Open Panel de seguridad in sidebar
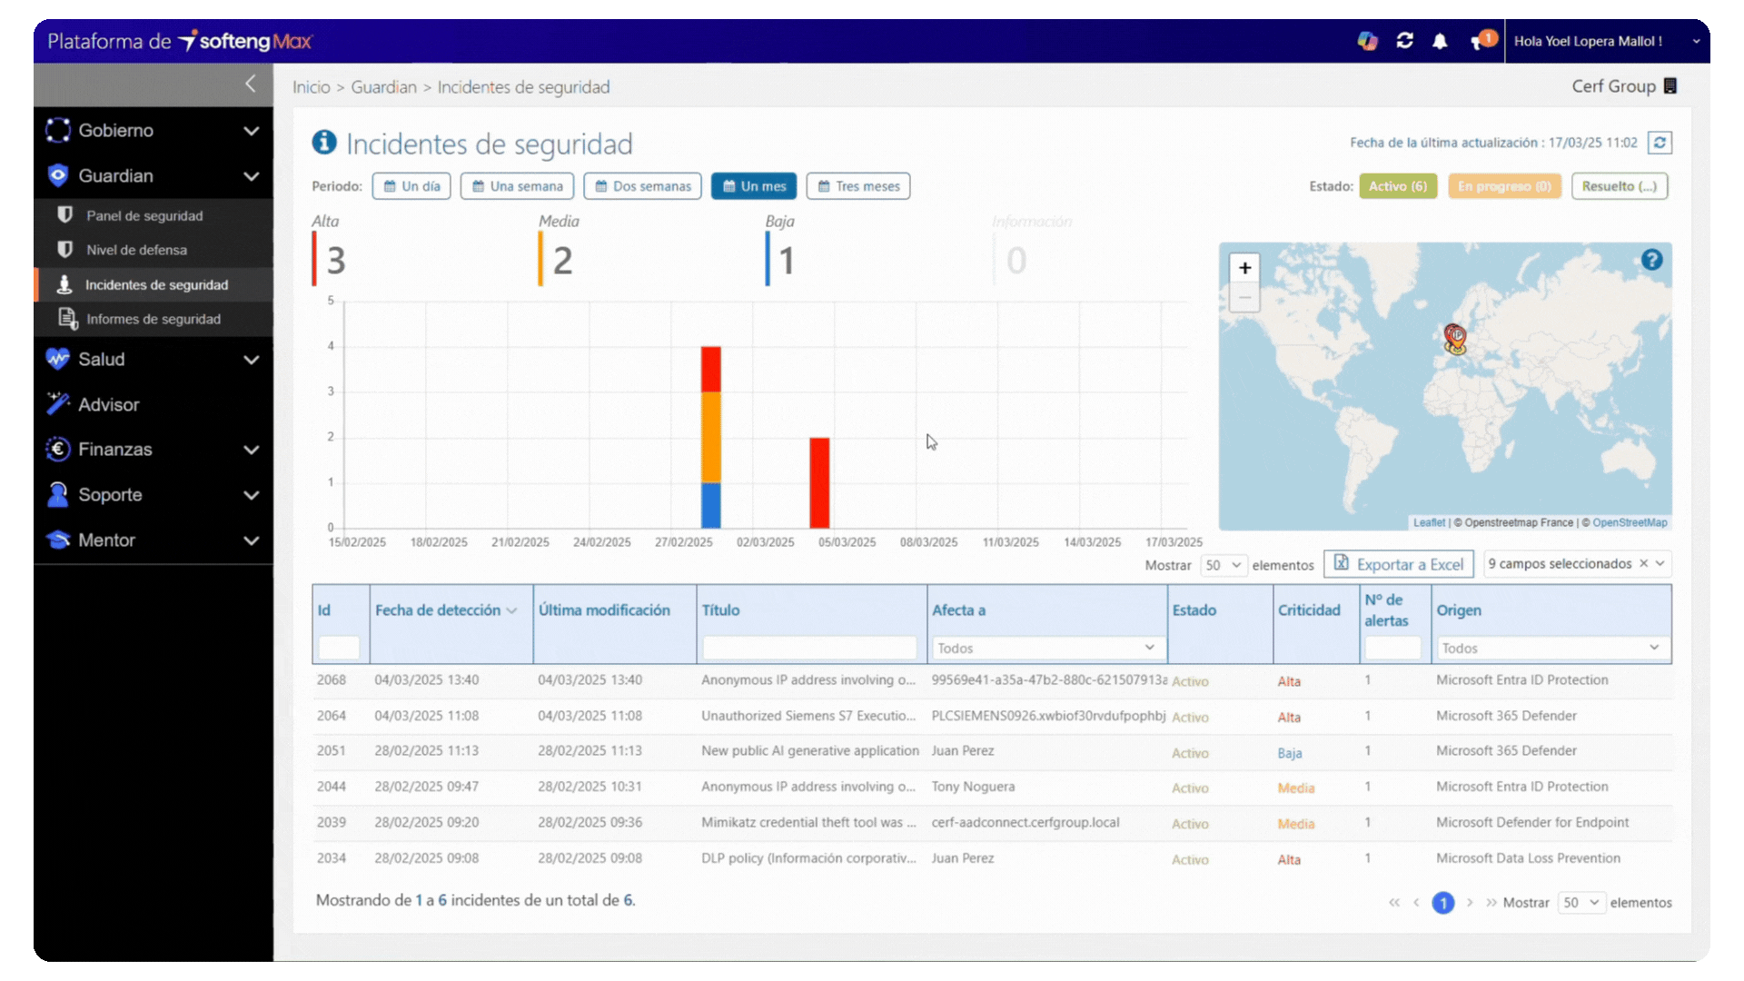The width and height of the screenshot is (1744, 981). tap(144, 215)
